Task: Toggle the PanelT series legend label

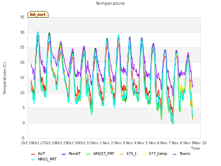Action: [x=75, y=154]
